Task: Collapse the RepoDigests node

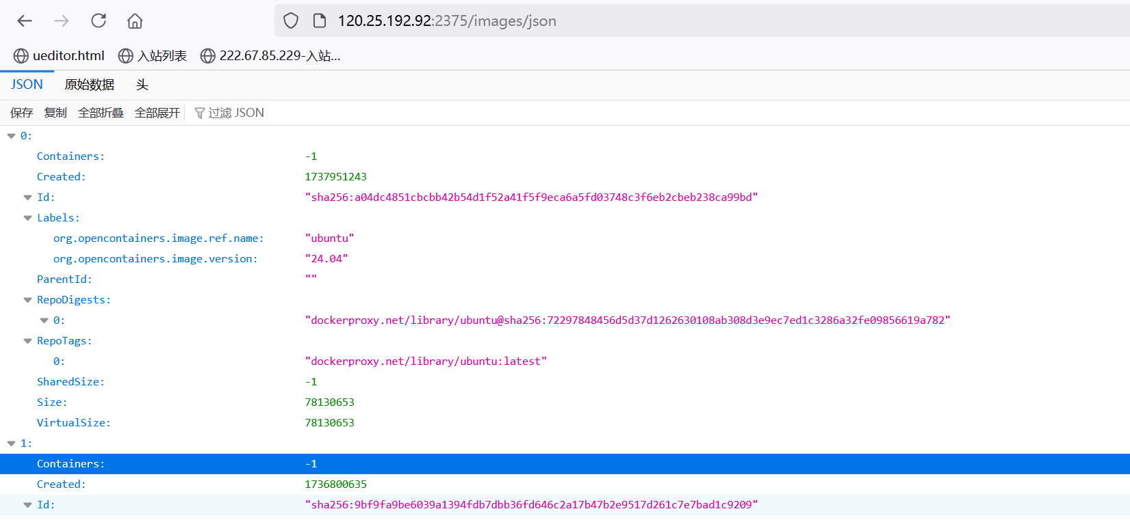Action: tap(28, 300)
